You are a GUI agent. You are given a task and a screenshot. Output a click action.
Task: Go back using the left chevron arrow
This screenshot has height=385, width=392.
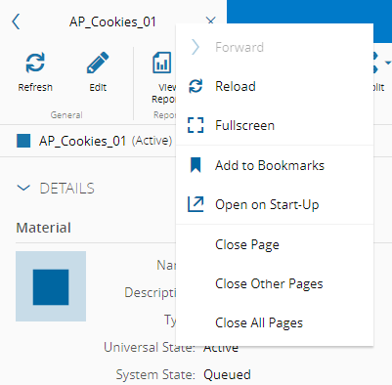(16, 22)
